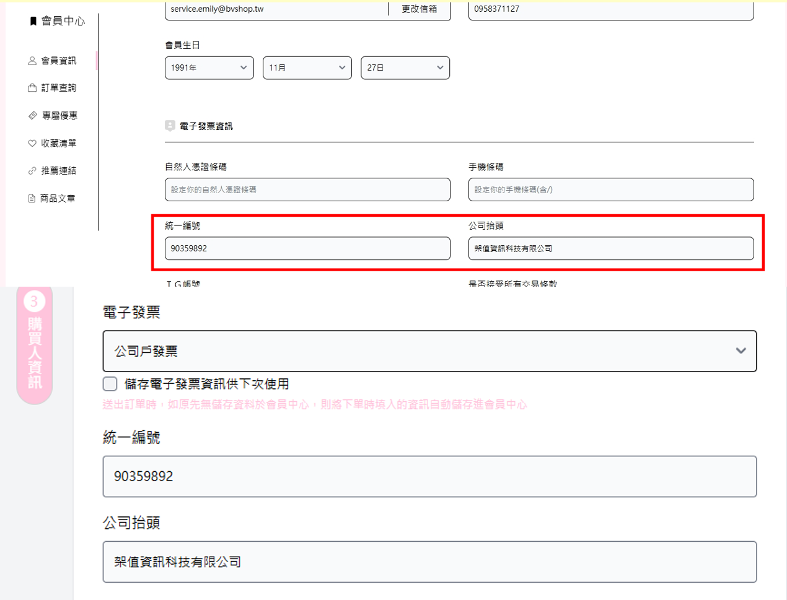The width and height of the screenshot is (787, 600).
Task: Click the 更改信箱 button
Action: coord(420,9)
